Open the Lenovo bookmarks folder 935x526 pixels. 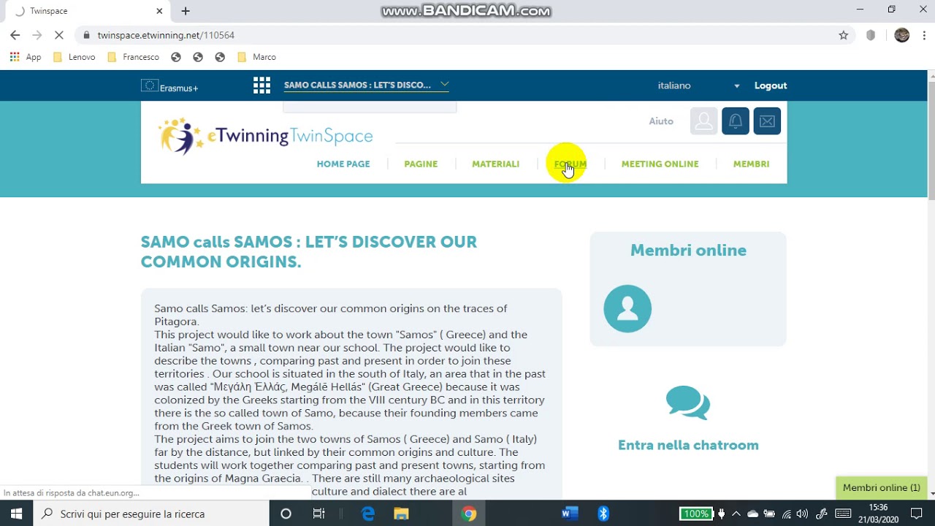75,57
